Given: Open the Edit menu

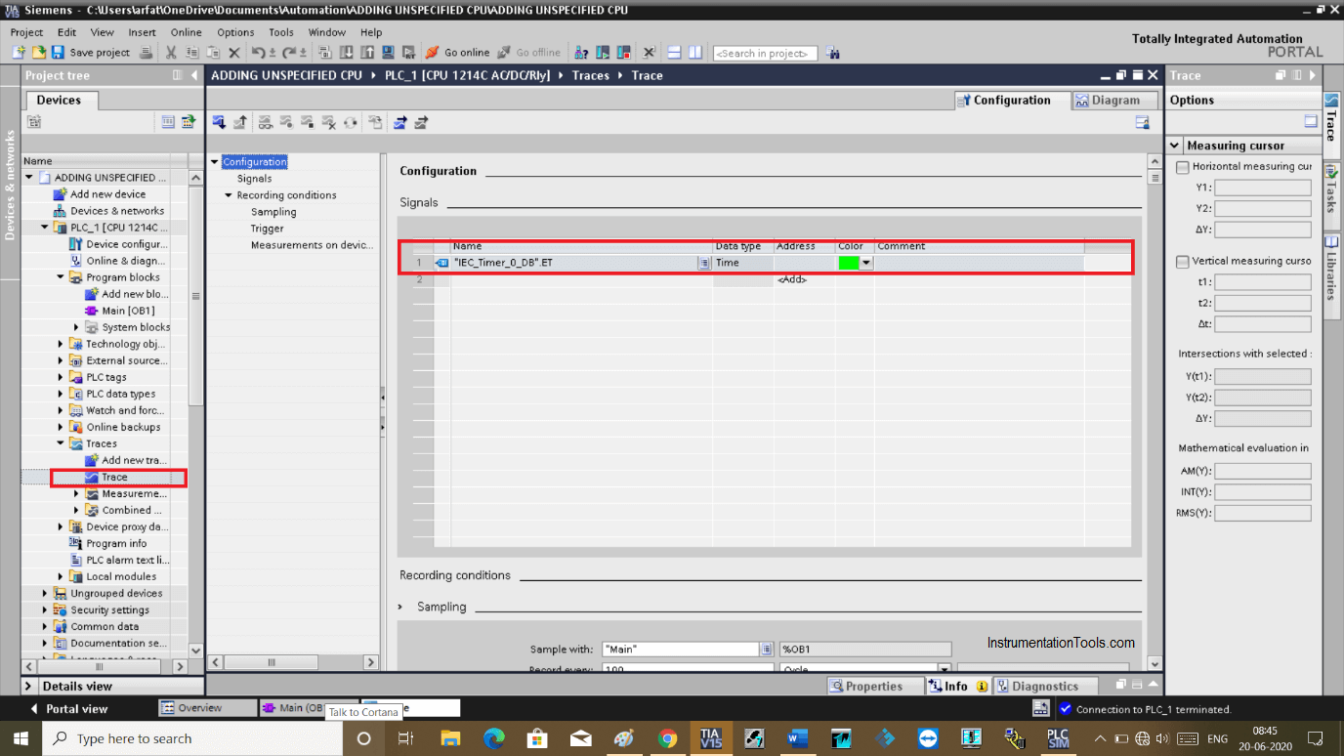Looking at the screenshot, I should [66, 32].
